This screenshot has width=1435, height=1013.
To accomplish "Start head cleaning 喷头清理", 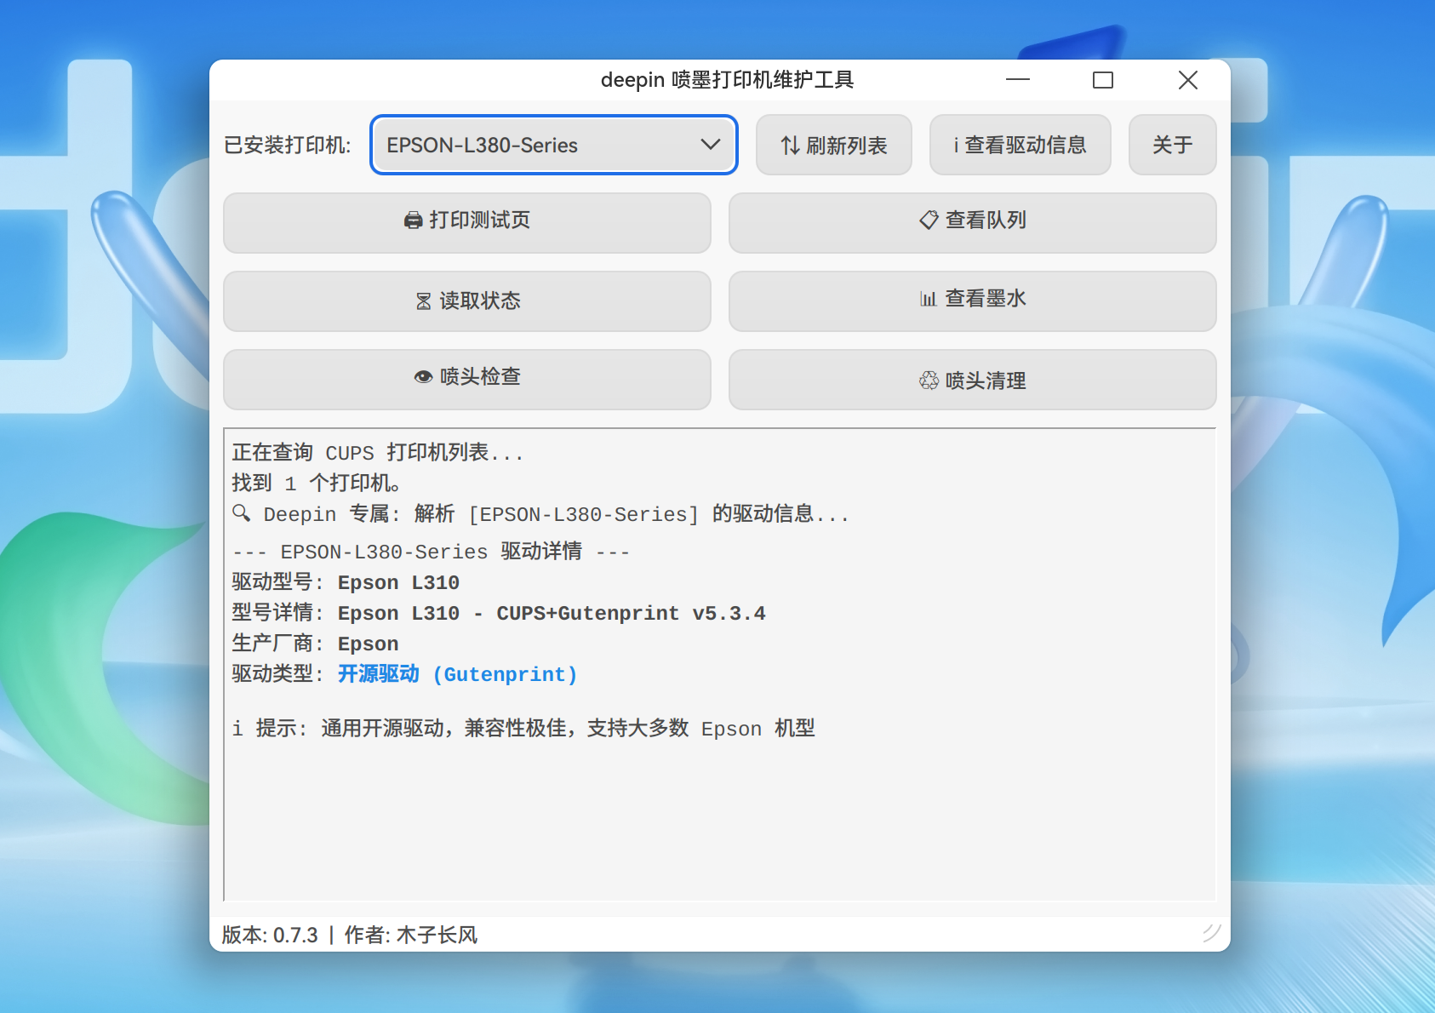I will pyautogui.click(x=972, y=379).
